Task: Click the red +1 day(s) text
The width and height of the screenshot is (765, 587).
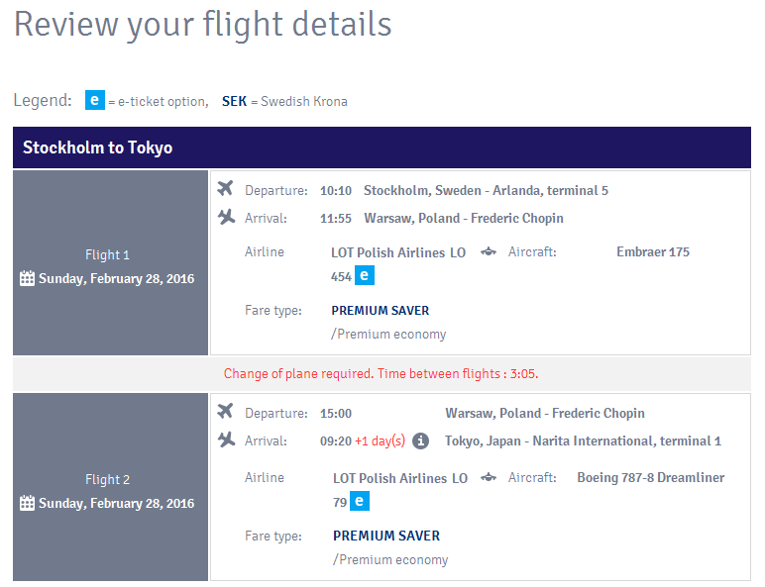Action: 381,440
